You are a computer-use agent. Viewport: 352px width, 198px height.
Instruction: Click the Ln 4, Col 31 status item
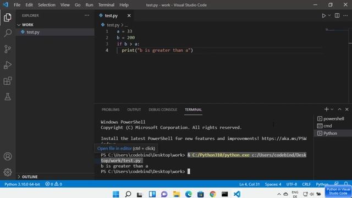[249, 184]
